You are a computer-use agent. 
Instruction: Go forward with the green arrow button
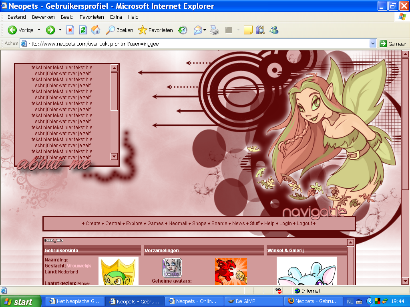(50, 30)
